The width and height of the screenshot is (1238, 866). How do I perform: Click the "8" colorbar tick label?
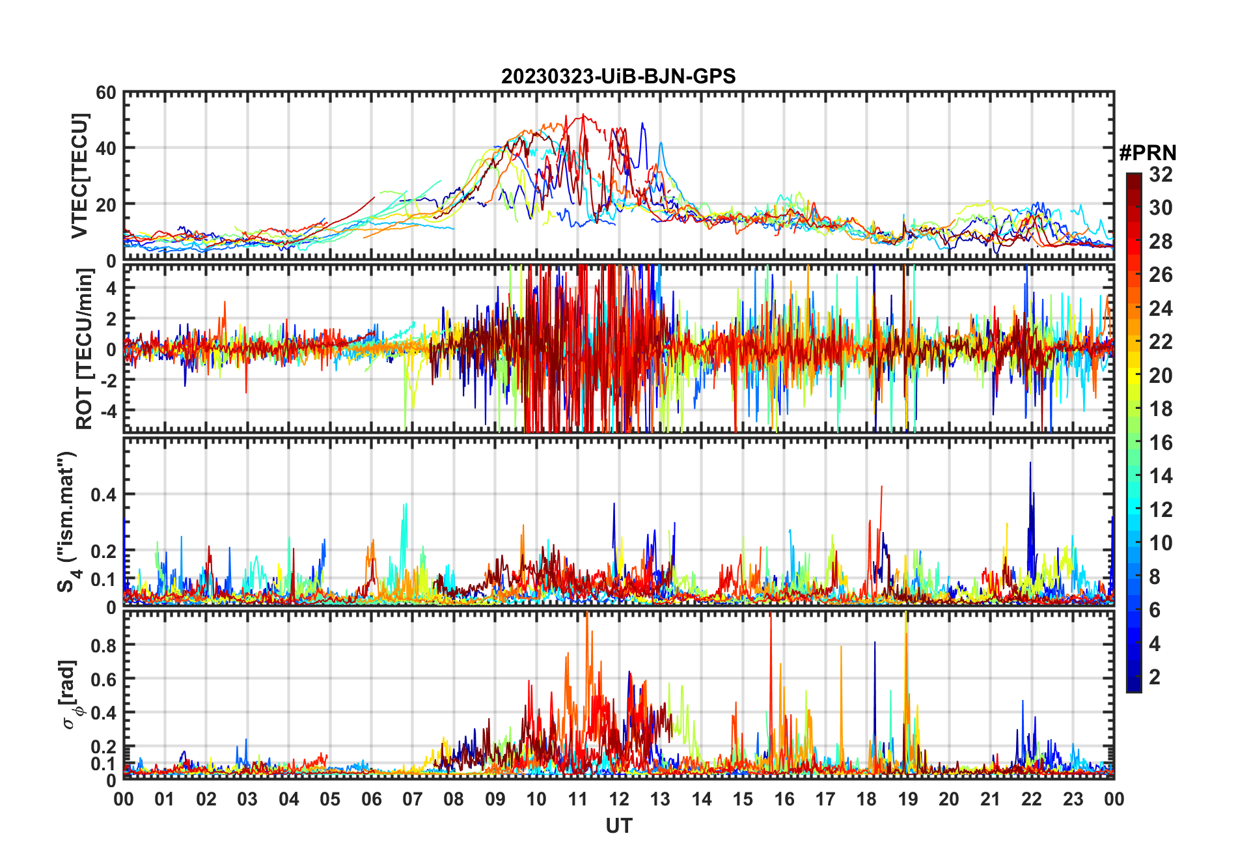(x=1155, y=576)
